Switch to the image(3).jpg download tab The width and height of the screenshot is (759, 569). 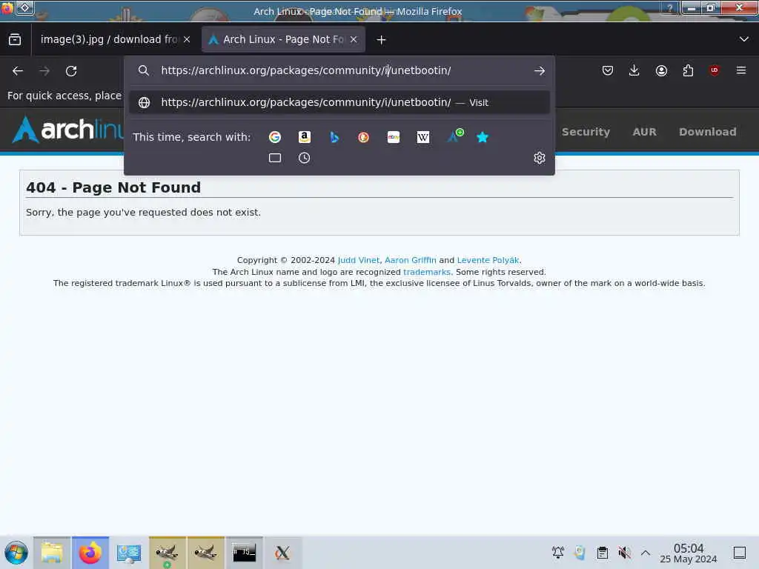pos(108,40)
